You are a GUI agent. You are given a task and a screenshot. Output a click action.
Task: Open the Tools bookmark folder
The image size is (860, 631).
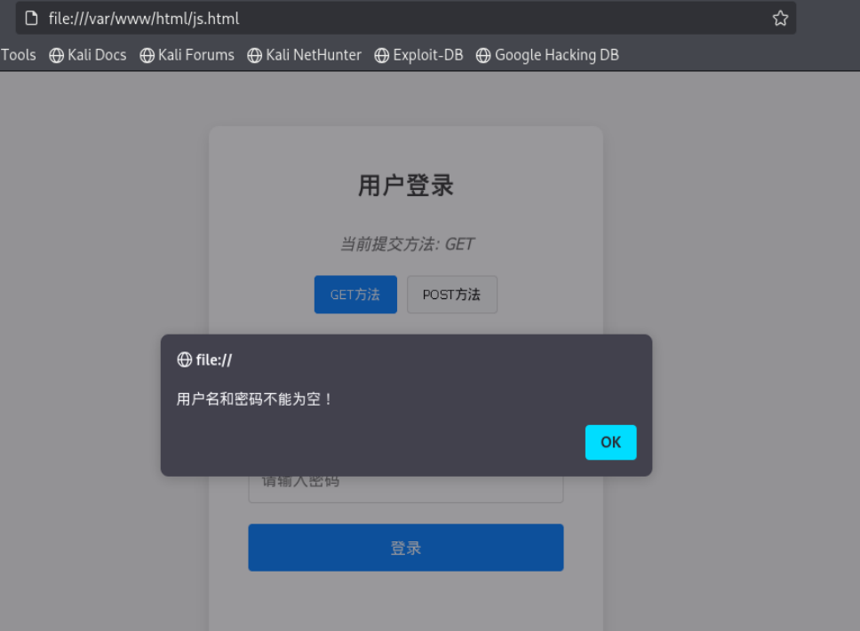tap(18, 55)
